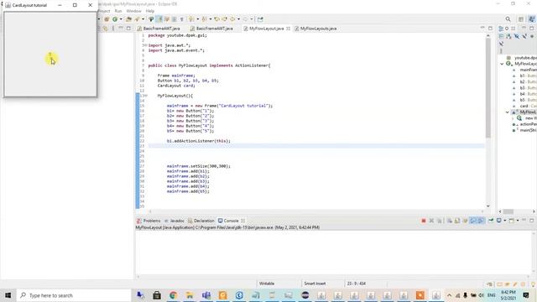This screenshot has width=537, height=302.
Task: Click the Open Perspective icon
Action: (x=521, y=19)
